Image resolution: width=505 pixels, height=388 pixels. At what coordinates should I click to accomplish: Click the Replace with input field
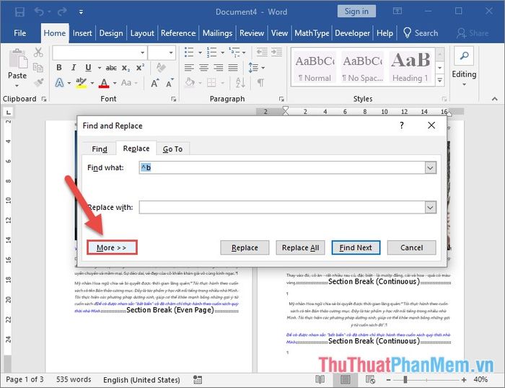282,207
